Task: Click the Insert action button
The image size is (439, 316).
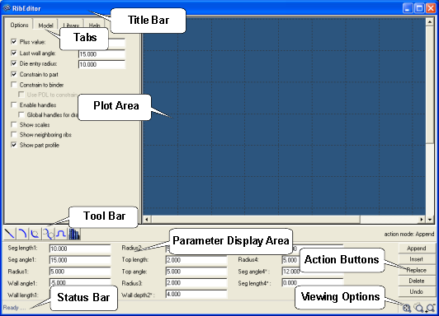Action: [417, 259]
